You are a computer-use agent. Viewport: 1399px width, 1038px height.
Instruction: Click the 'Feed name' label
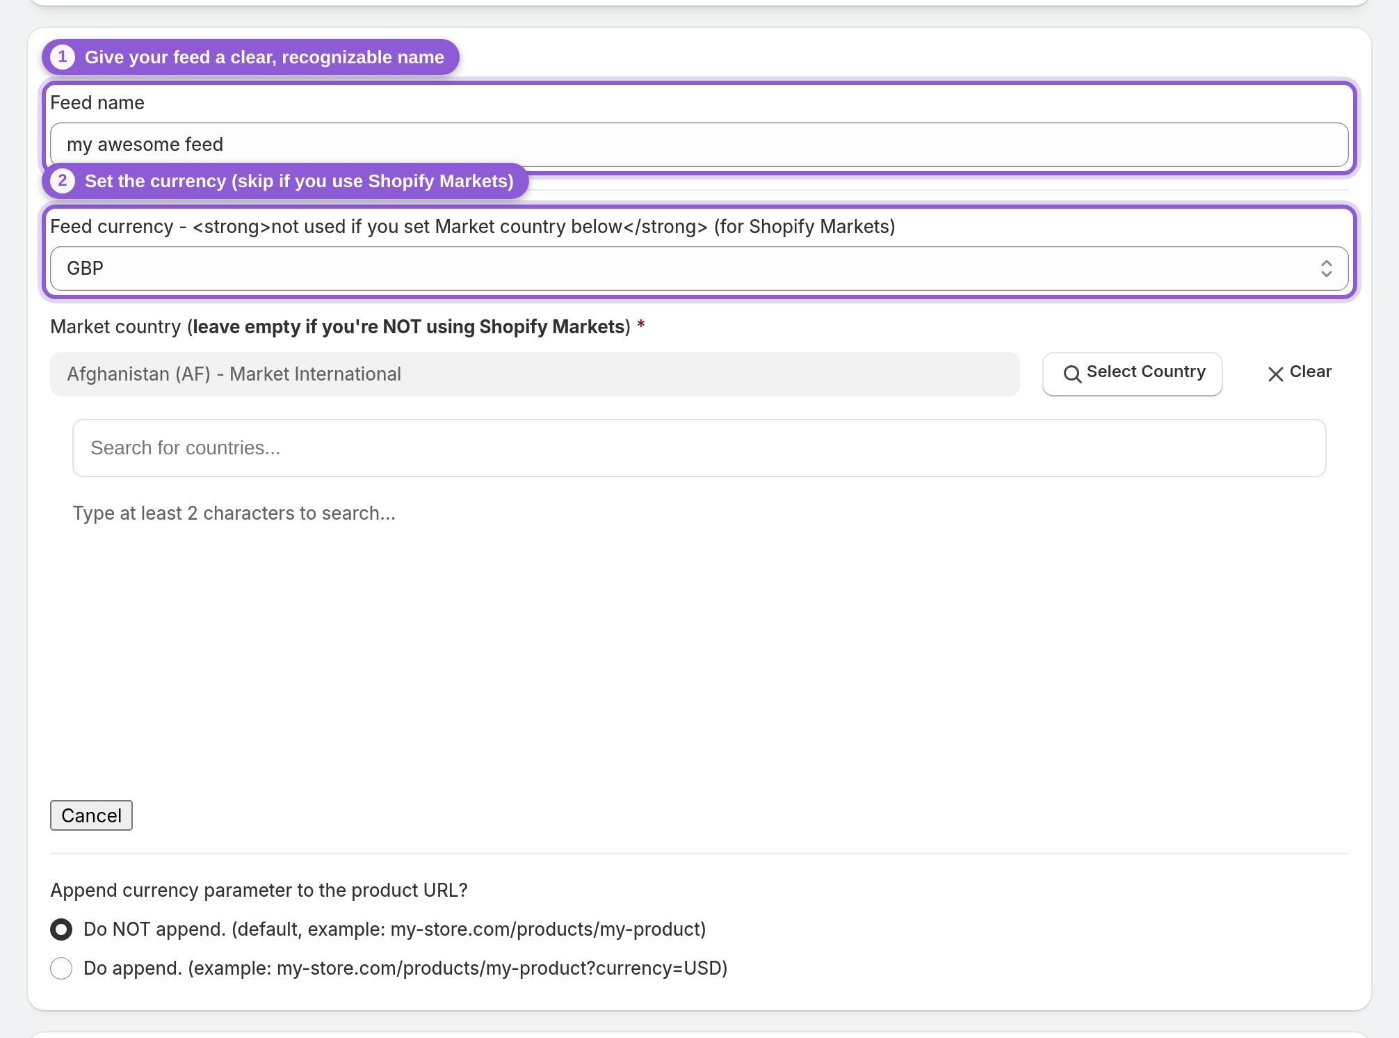click(97, 103)
